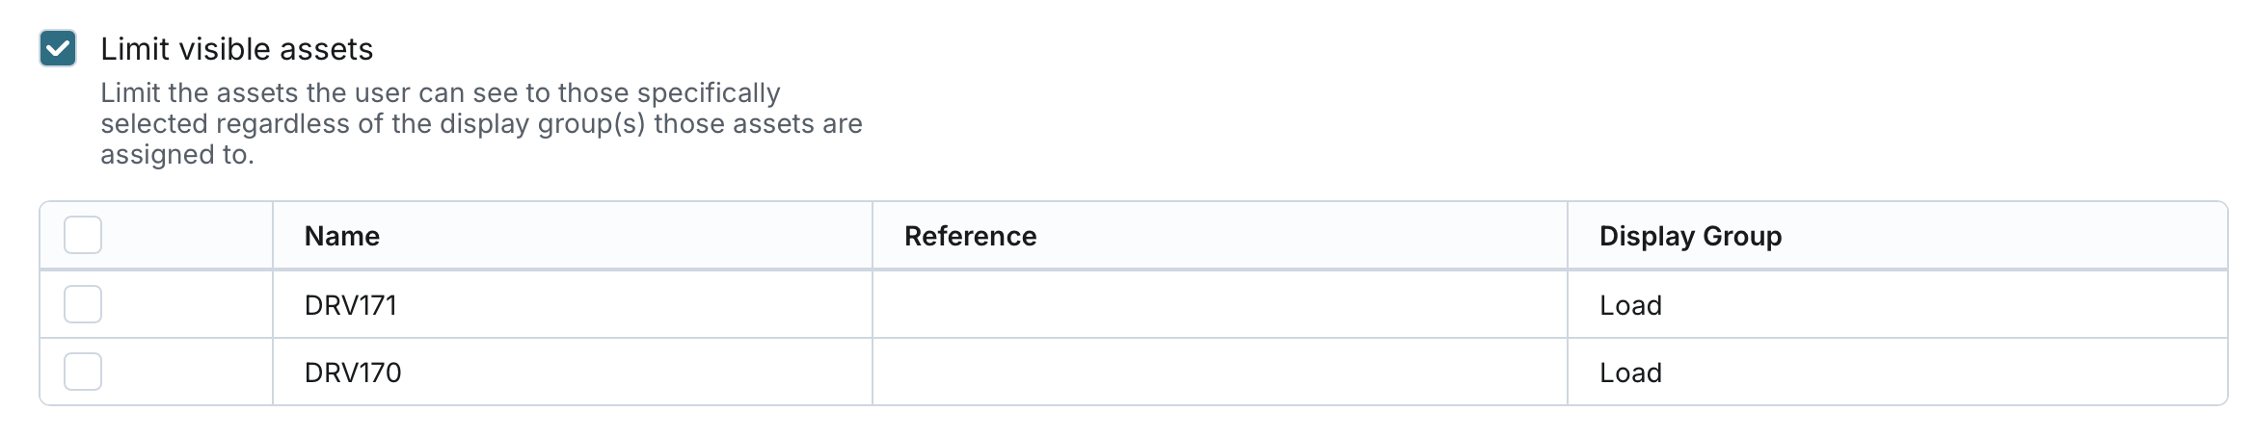Check the box for asset DRV170

pyautogui.click(x=83, y=372)
